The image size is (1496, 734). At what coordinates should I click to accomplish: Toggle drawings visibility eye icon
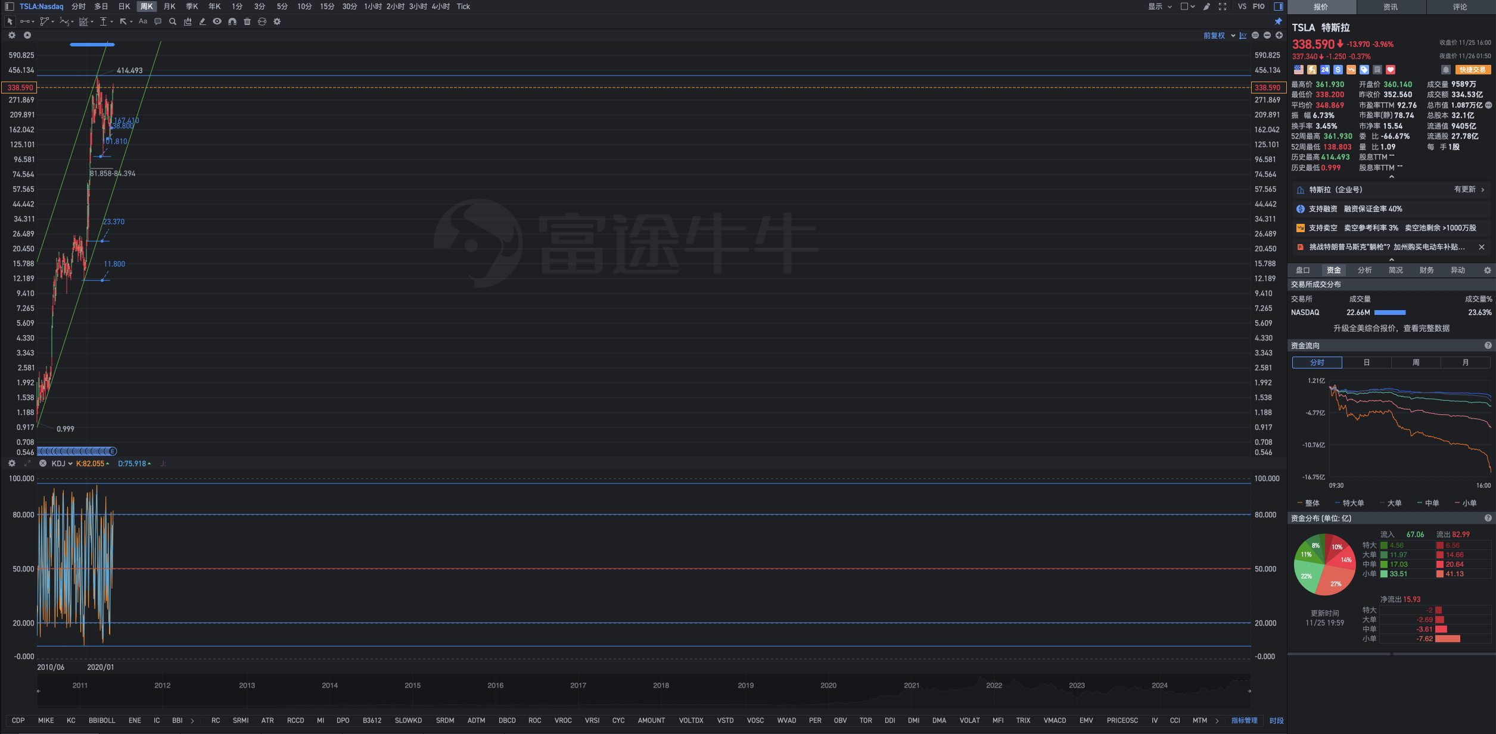coord(217,21)
